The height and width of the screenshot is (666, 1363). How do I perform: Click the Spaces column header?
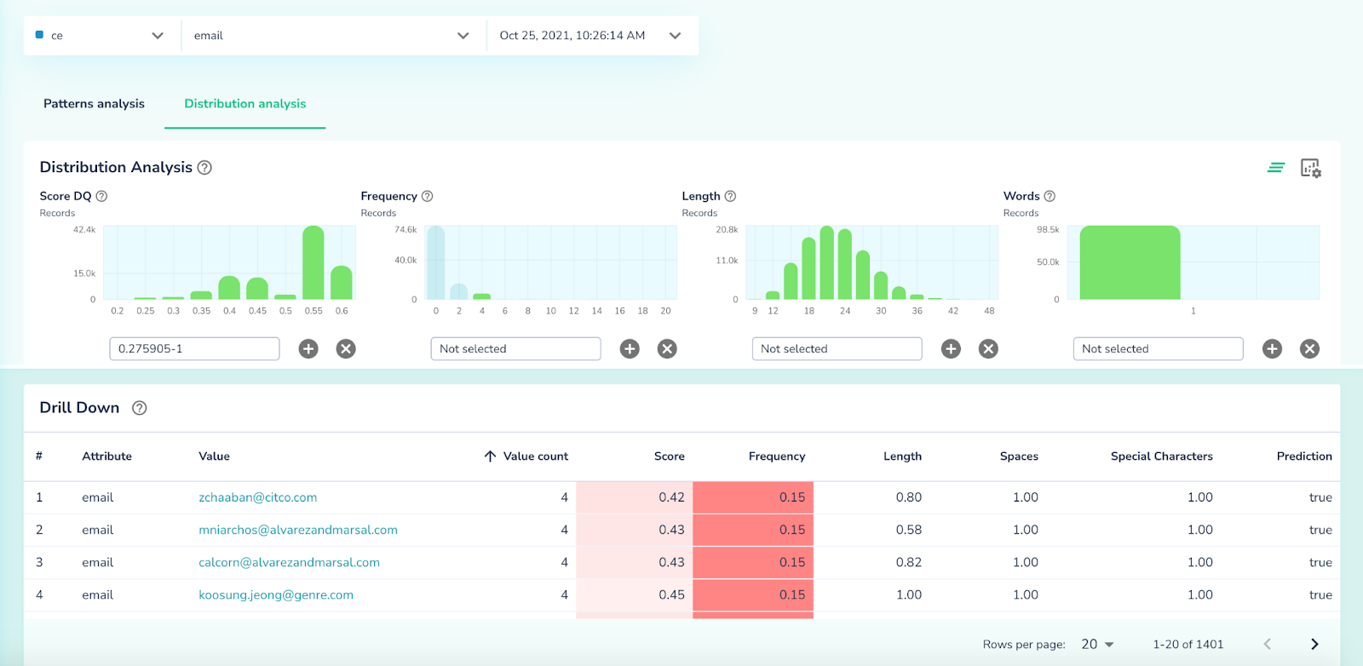(x=1019, y=456)
